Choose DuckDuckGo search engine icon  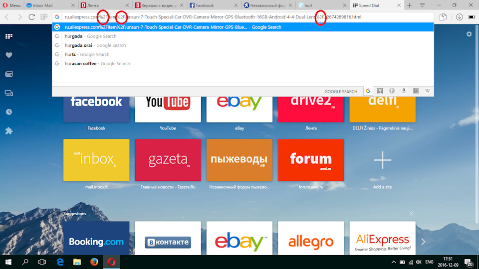[x=392, y=91]
